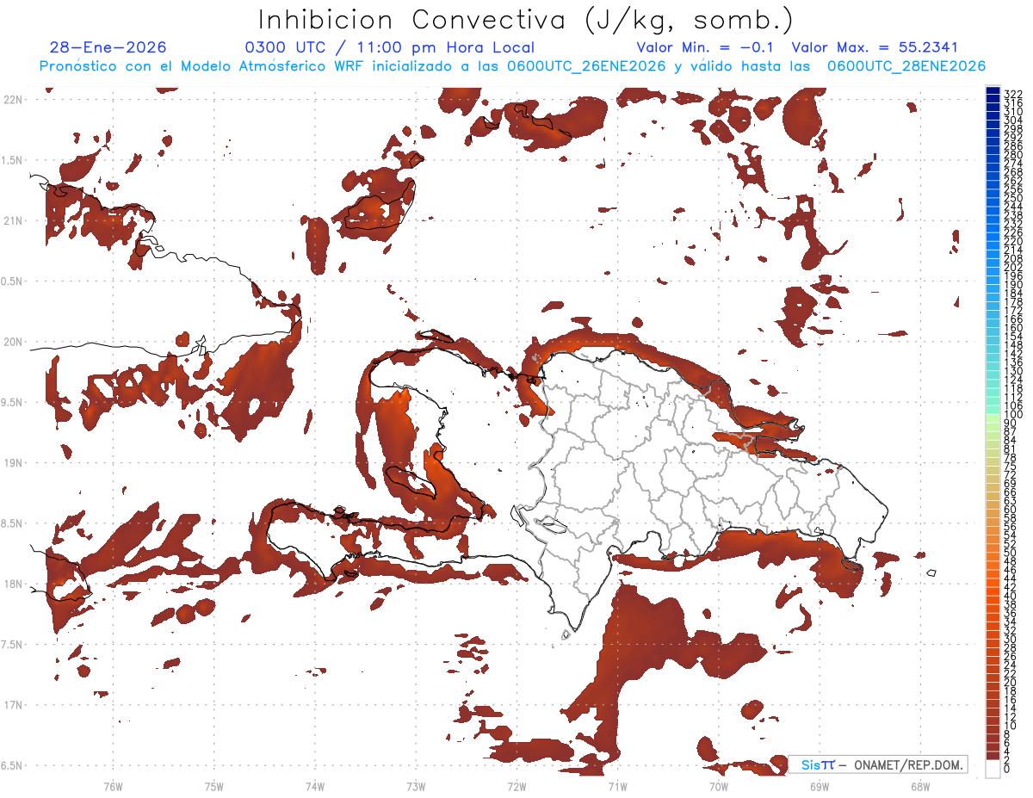The width and height of the screenshot is (1033, 798).
Task: Click the "72W" longitude label
Action: [x=516, y=786]
